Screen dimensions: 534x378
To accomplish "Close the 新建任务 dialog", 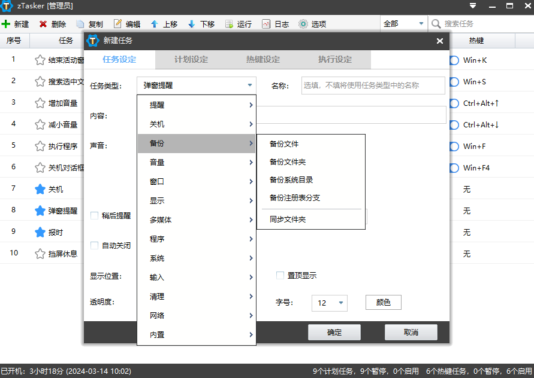I will pos(440,41).
